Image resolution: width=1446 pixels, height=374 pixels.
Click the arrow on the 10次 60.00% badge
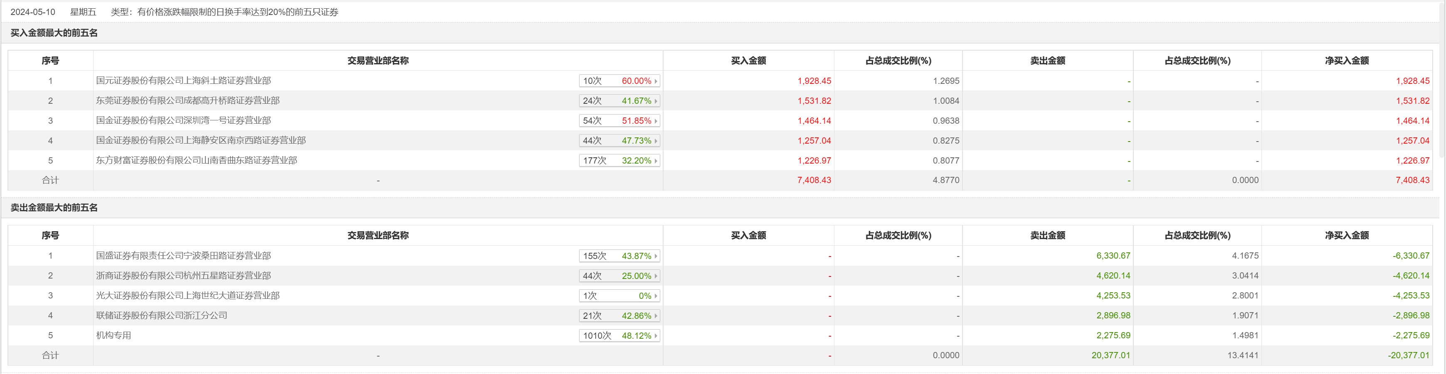tap(656, 81)
